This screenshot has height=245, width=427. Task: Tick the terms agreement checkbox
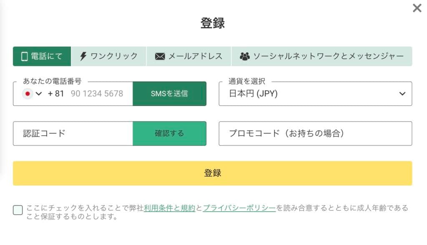point(18,210)
